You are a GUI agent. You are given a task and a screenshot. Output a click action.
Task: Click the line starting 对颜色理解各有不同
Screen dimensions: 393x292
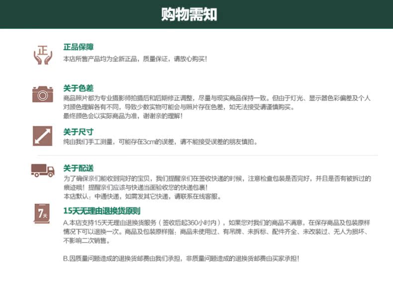179,107
